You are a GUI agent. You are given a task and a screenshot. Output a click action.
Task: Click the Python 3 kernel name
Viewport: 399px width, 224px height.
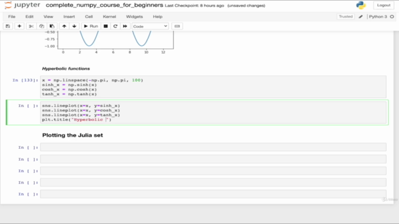click(378, 17)
